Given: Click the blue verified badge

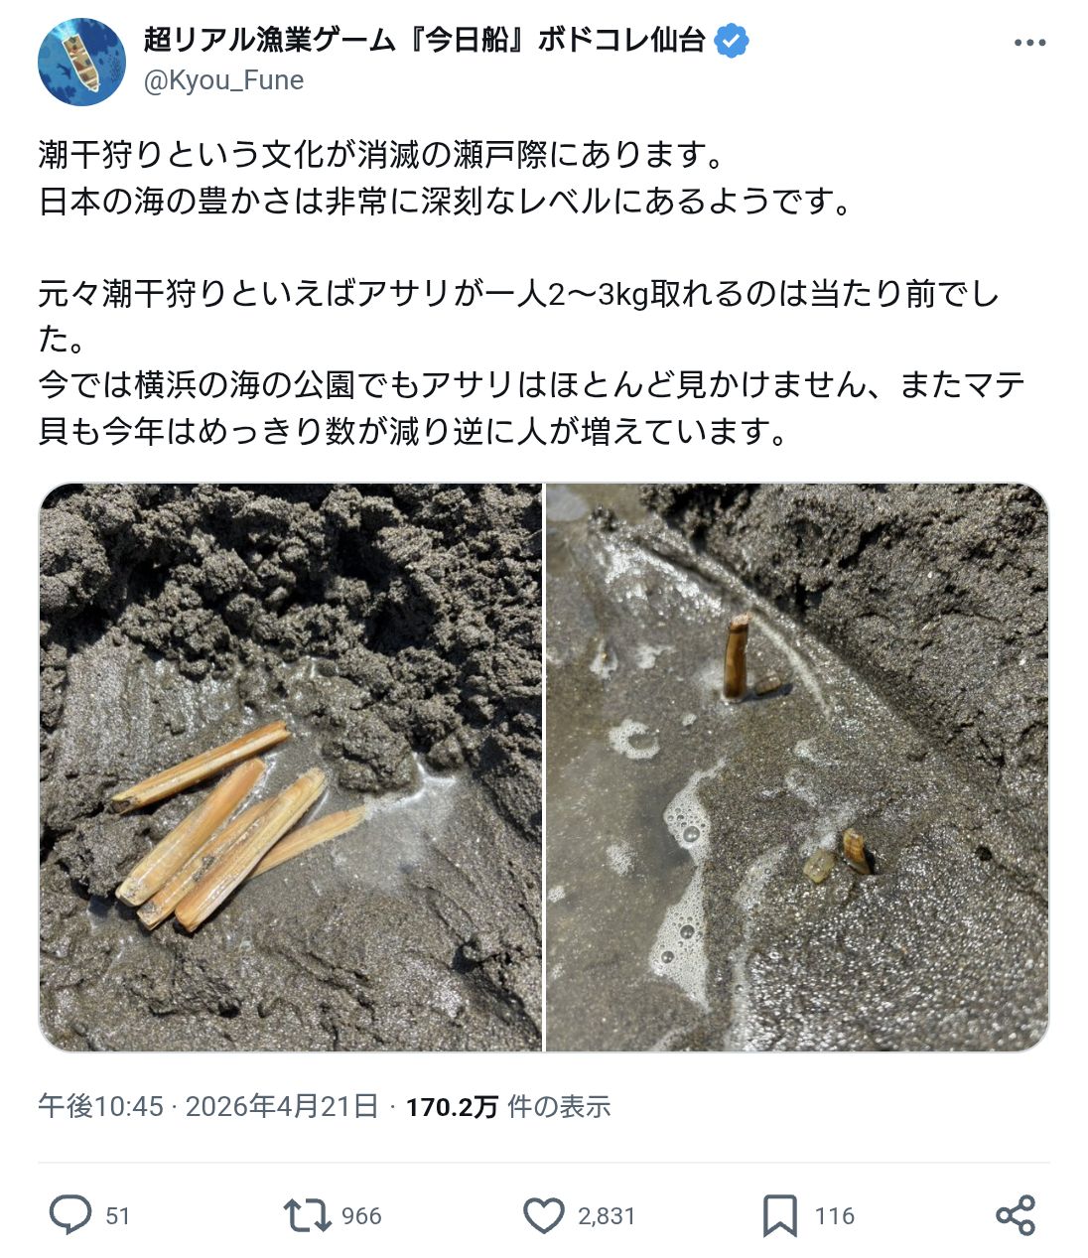Looking at the screenshot, I should pos(733,42).
